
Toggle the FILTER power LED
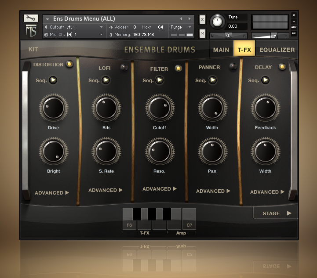pyautogui.click(x=179, y=68)
